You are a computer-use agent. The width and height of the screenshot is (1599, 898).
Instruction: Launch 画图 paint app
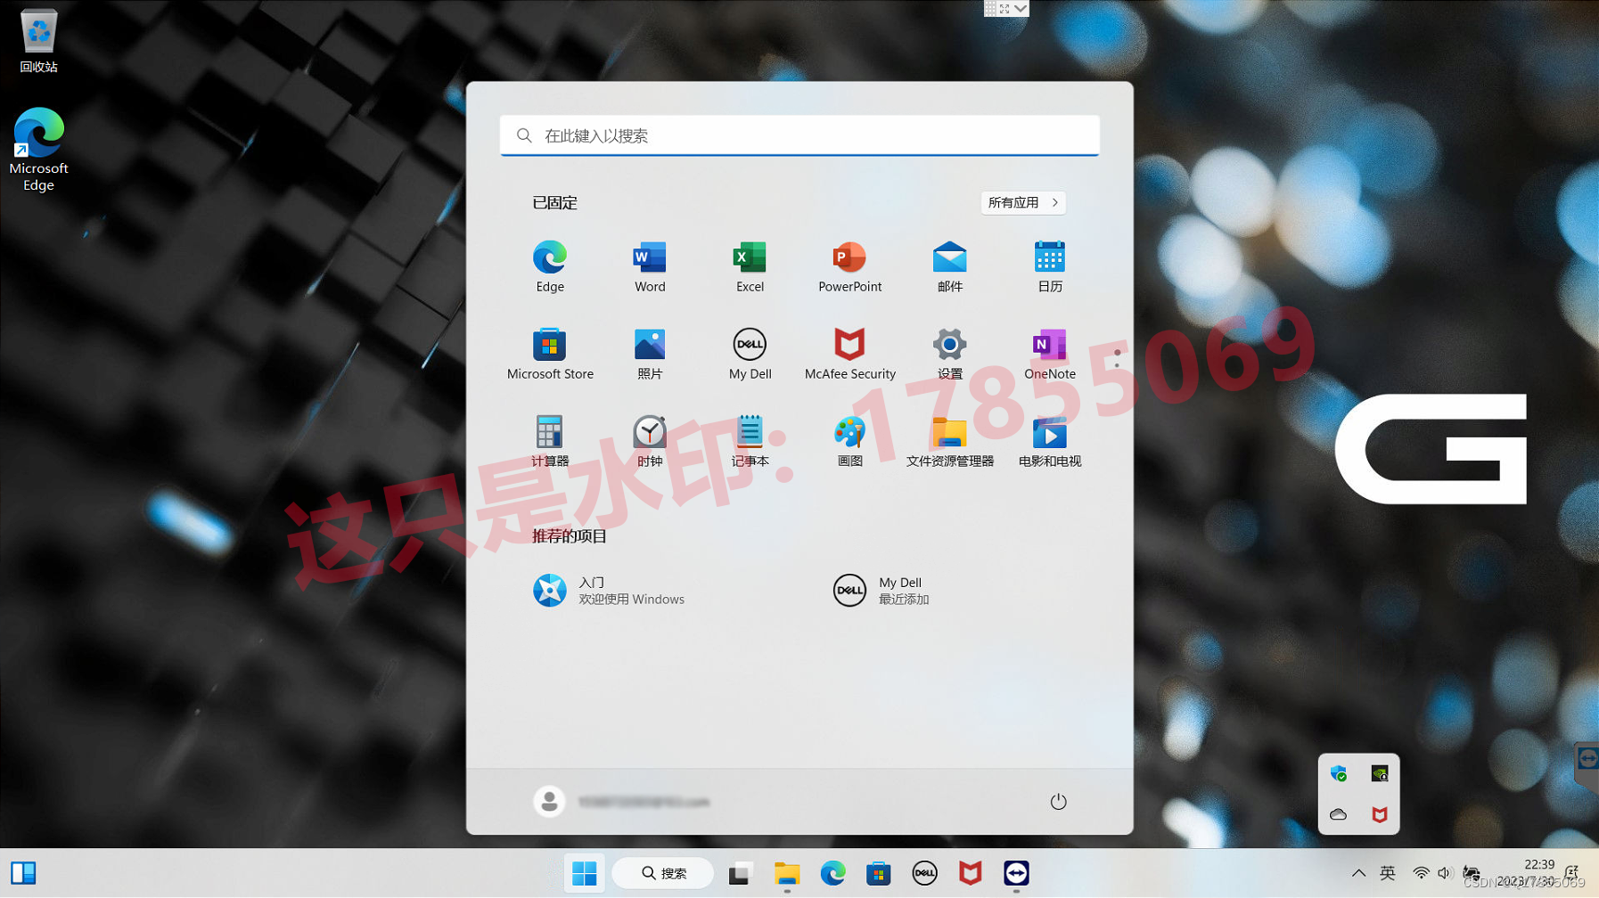(849, 441)
